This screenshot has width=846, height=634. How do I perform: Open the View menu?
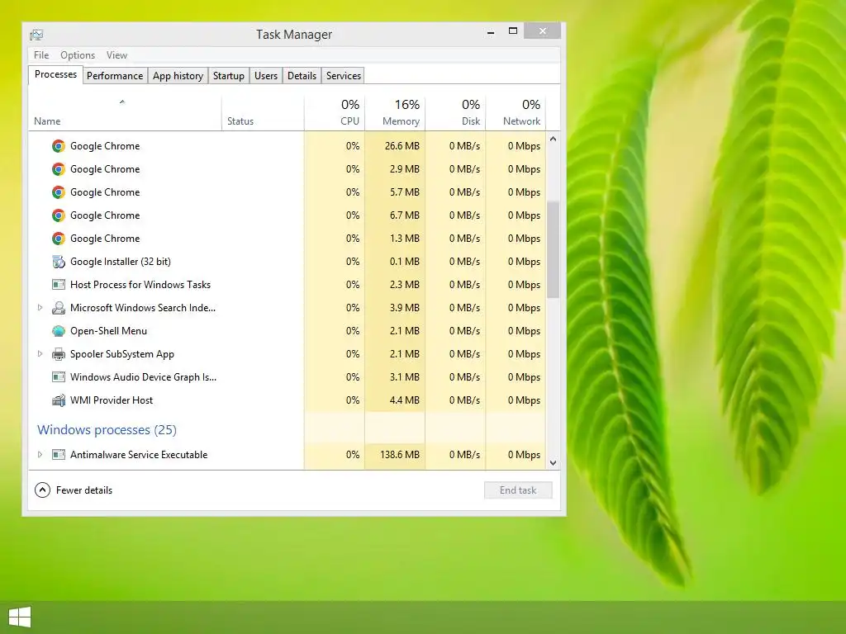coord(116,55)
